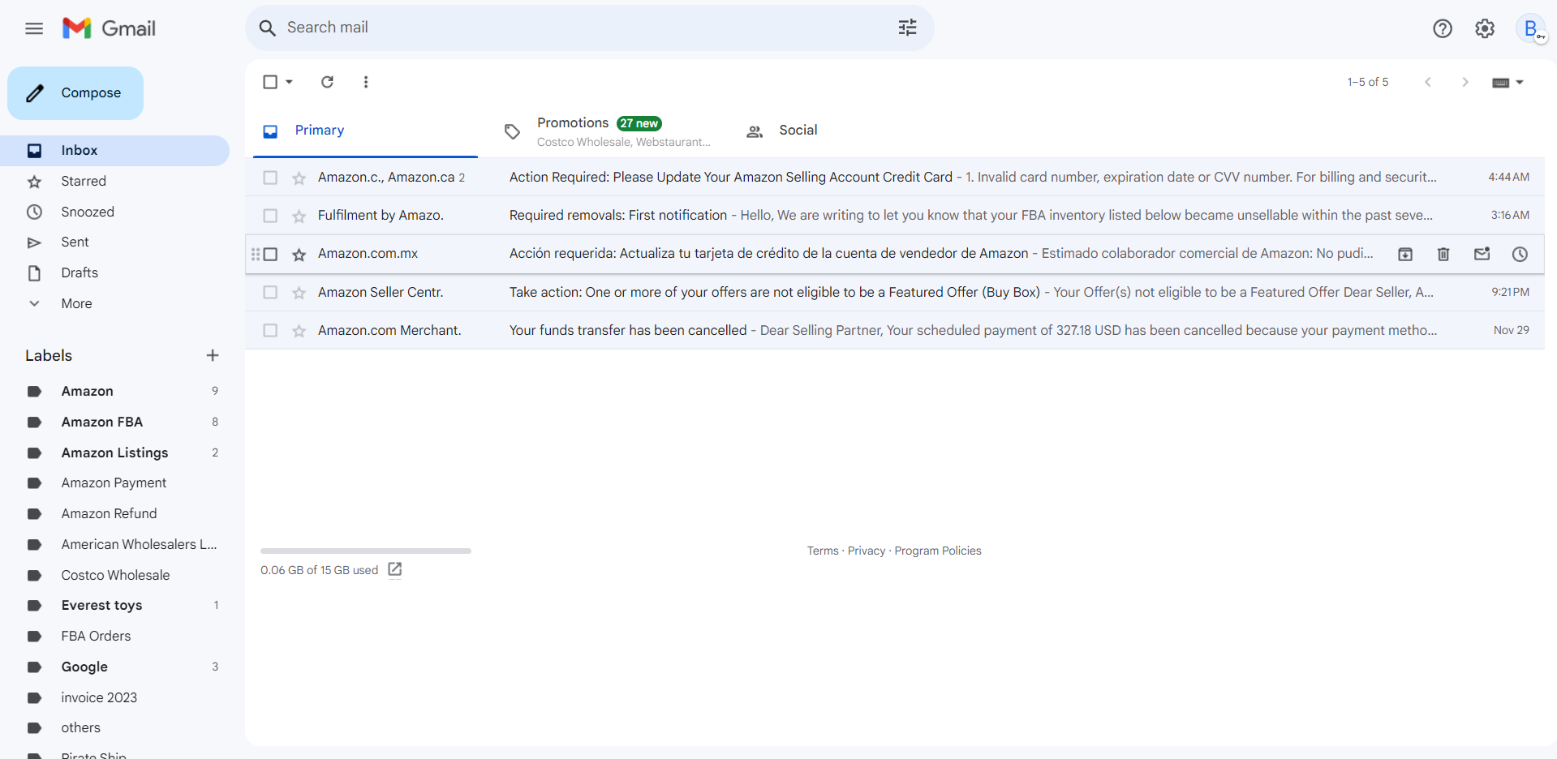This screenshot has height=759, width=1557.
Task: Mark the Amazon.com.mx email as unread
Action: [x=1482, y=254]
